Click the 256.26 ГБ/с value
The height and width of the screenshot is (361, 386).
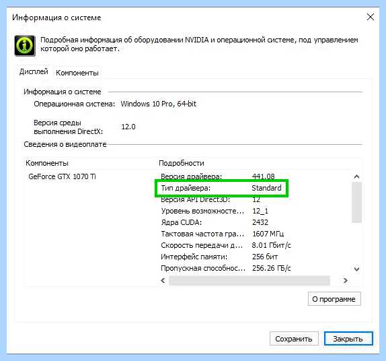272,268
